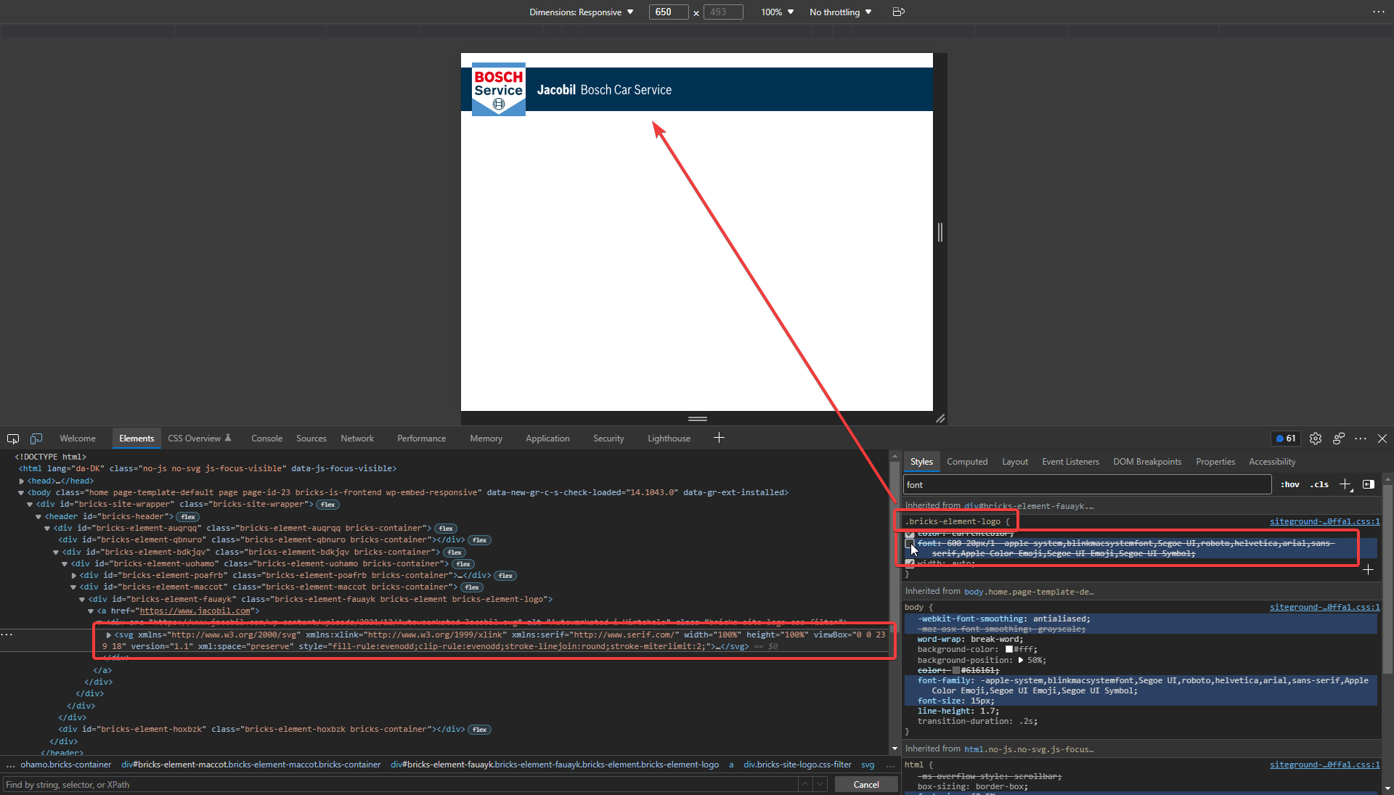1394x795 pixels.
Task: Open the 100% zoom dropdown
Action: [x=777, y=12]
